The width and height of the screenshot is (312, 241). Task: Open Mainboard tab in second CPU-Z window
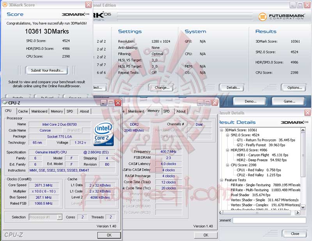point(136,111)
